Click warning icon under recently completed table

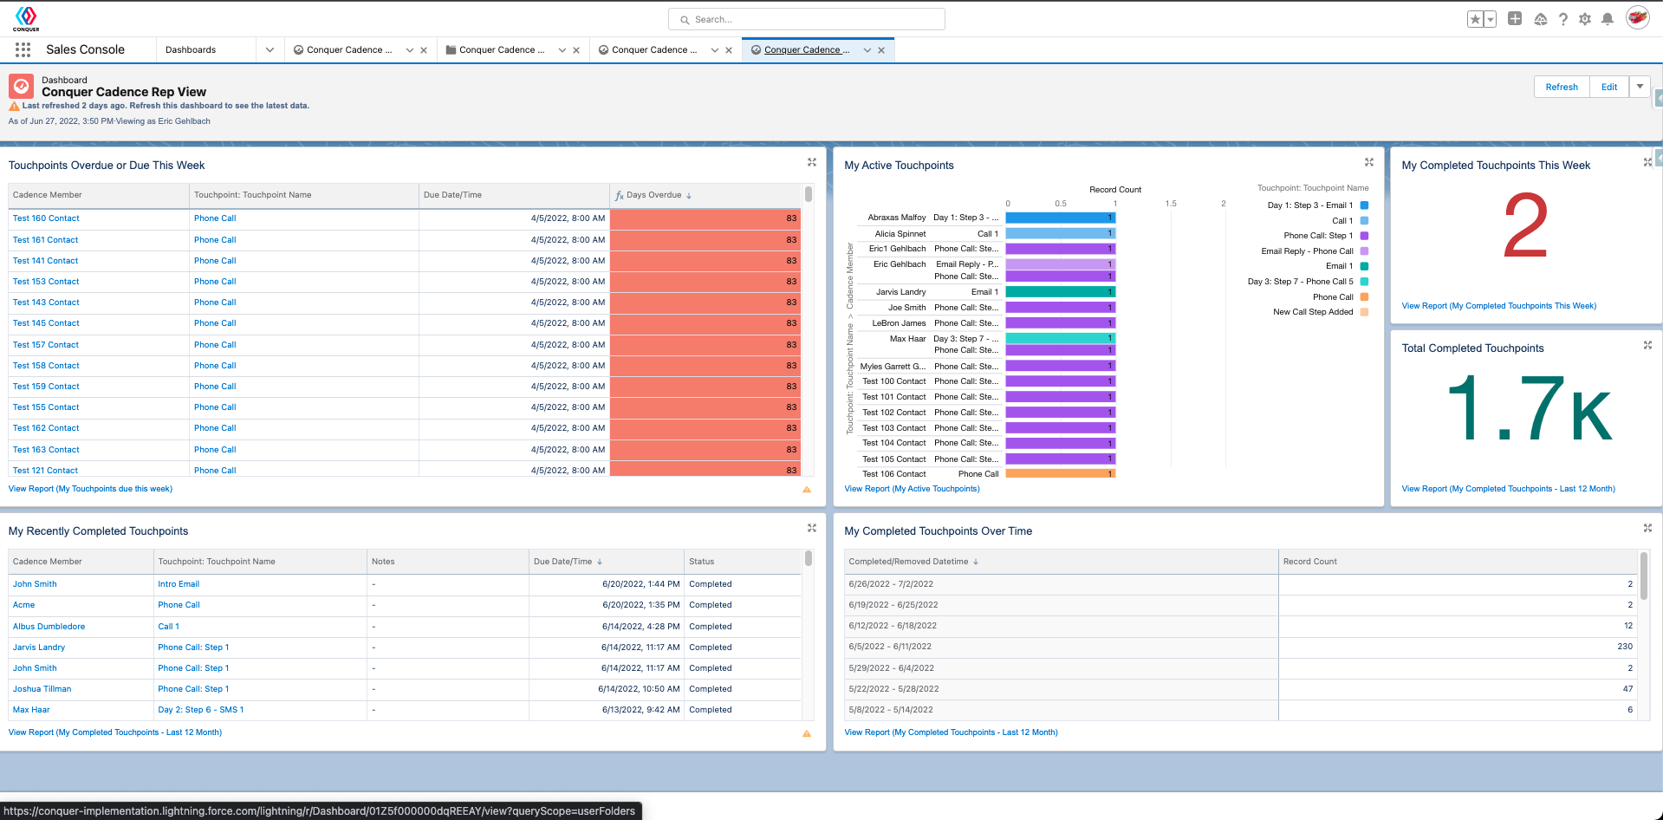click(x=807, y=733)
